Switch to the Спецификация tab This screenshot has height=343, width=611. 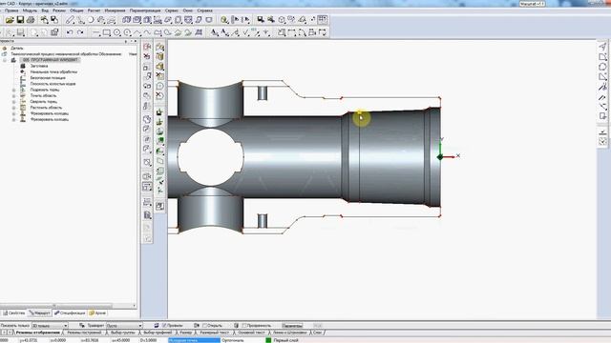click(x=70, y=313)
